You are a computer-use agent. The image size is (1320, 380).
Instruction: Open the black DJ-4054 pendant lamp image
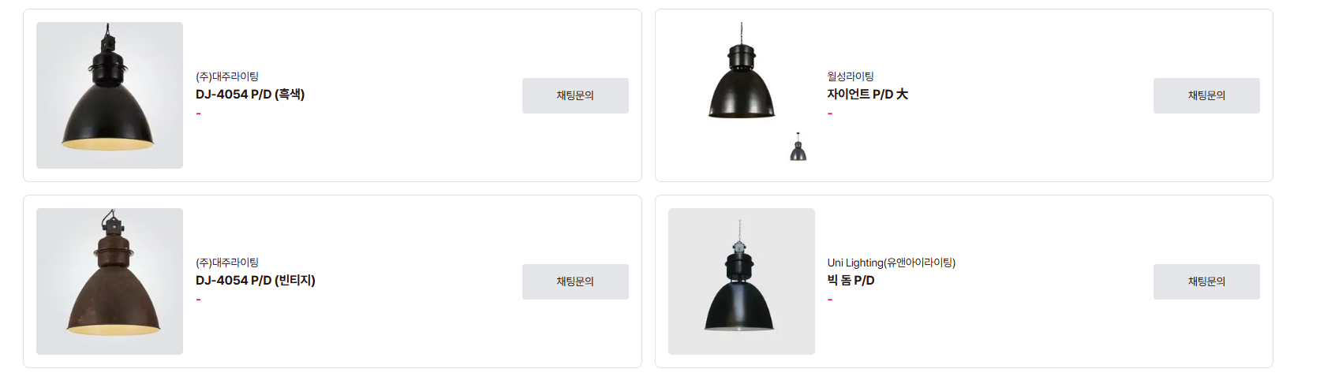click(x=110, y=95)
